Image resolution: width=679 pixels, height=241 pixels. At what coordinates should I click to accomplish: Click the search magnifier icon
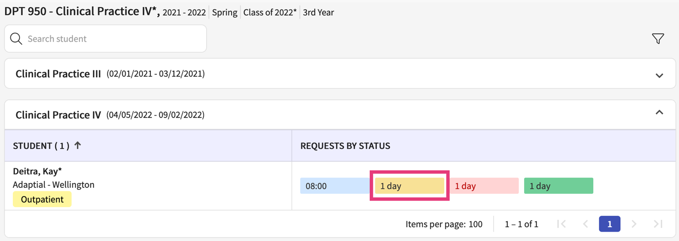pos(16,39)
